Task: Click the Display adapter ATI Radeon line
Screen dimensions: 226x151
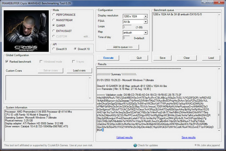Action: (x=34, y=123)
